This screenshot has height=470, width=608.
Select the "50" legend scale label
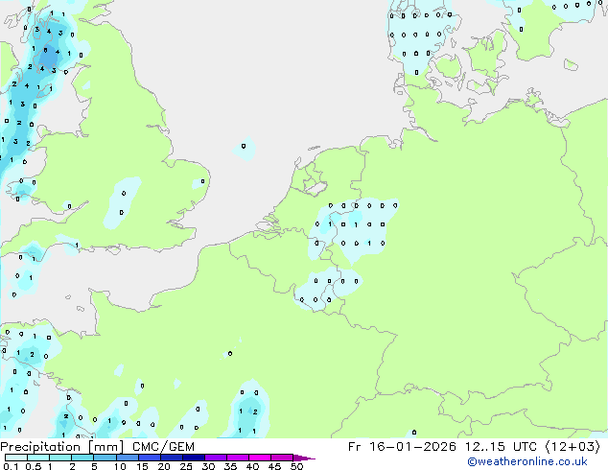(x=296, y=466)
